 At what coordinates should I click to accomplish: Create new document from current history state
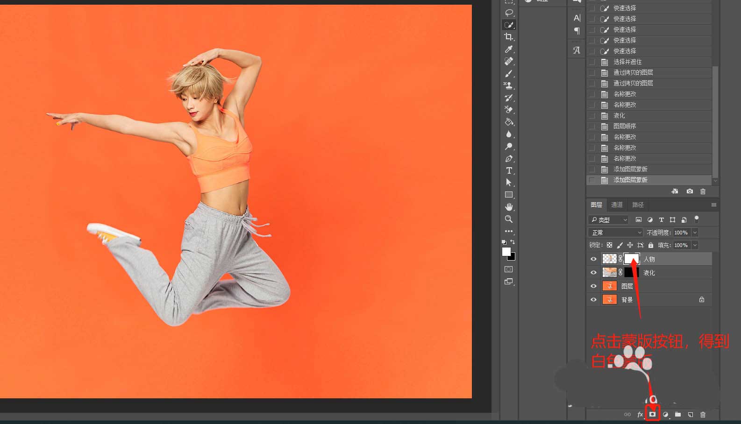(675, 191)
